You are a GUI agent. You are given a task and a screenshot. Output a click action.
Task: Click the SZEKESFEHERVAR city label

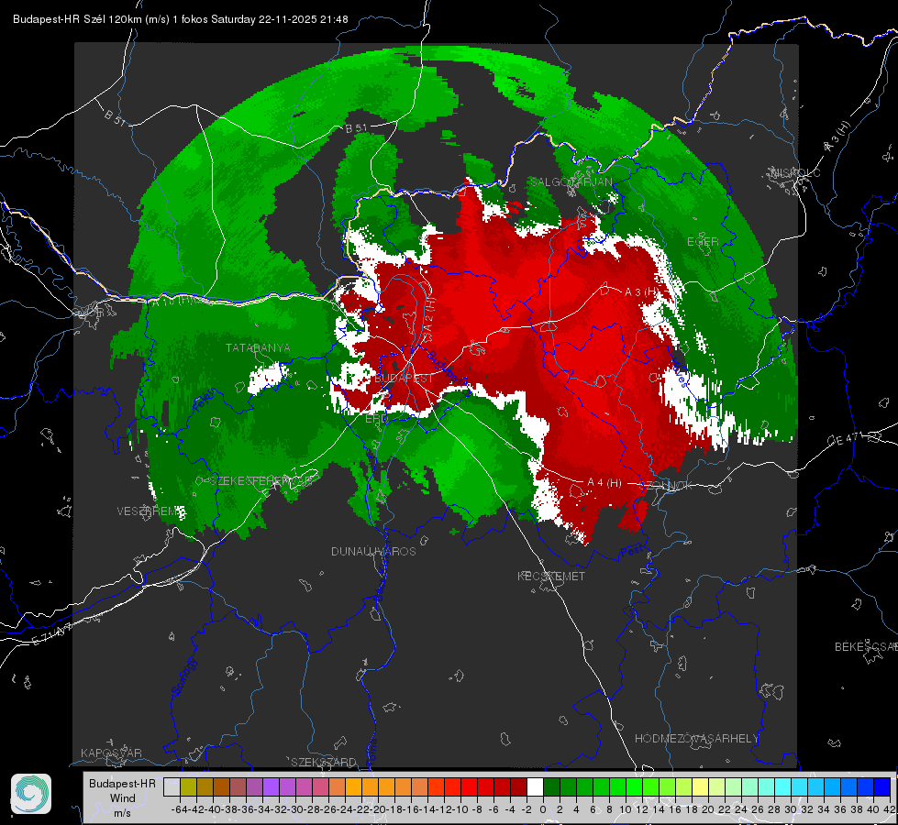[261, 481]
